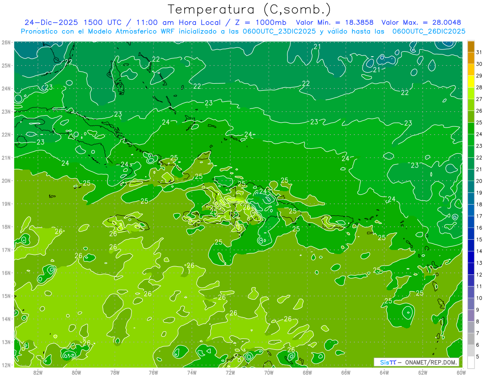Click the "21N" latitude axis label
490x378 pixels.
click(6, 157)
